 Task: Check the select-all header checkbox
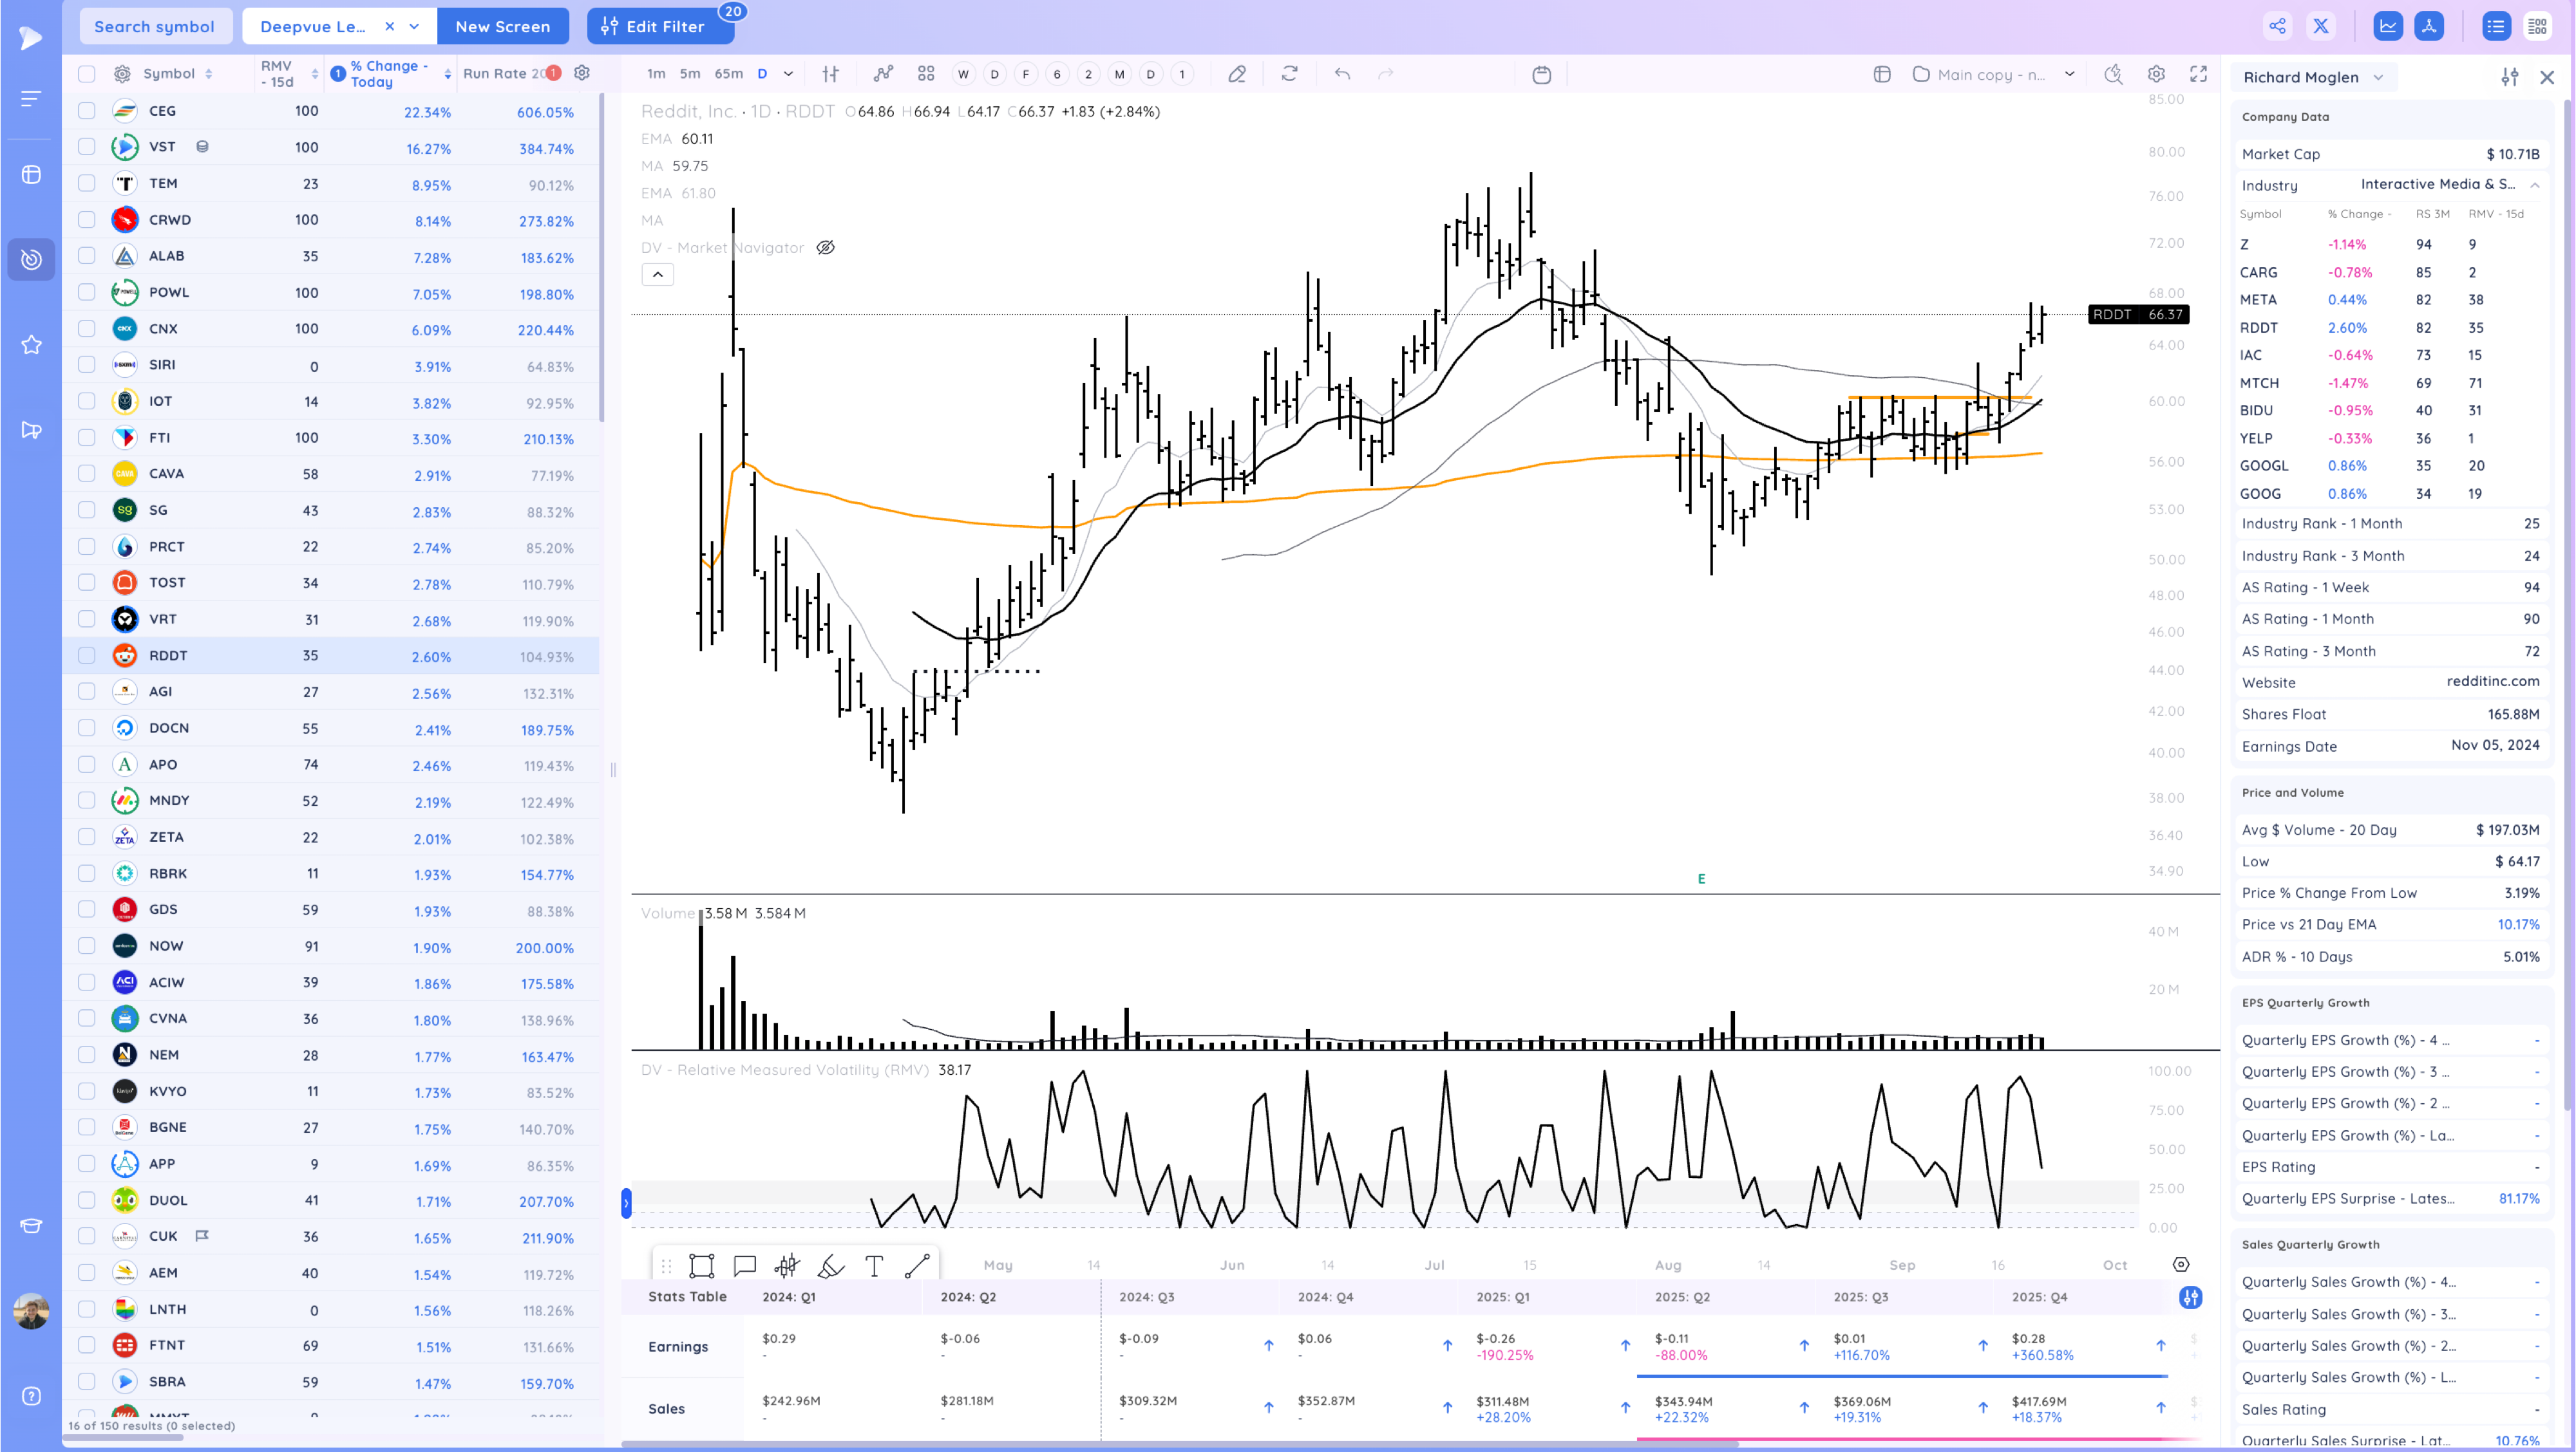tap(87, 74)
